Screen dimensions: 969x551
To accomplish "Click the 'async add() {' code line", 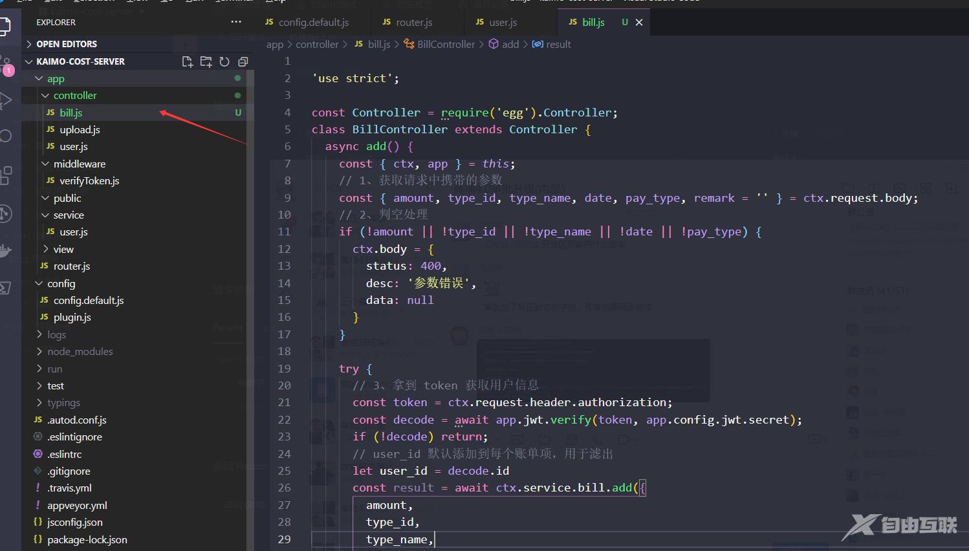I will pos(369,146).
